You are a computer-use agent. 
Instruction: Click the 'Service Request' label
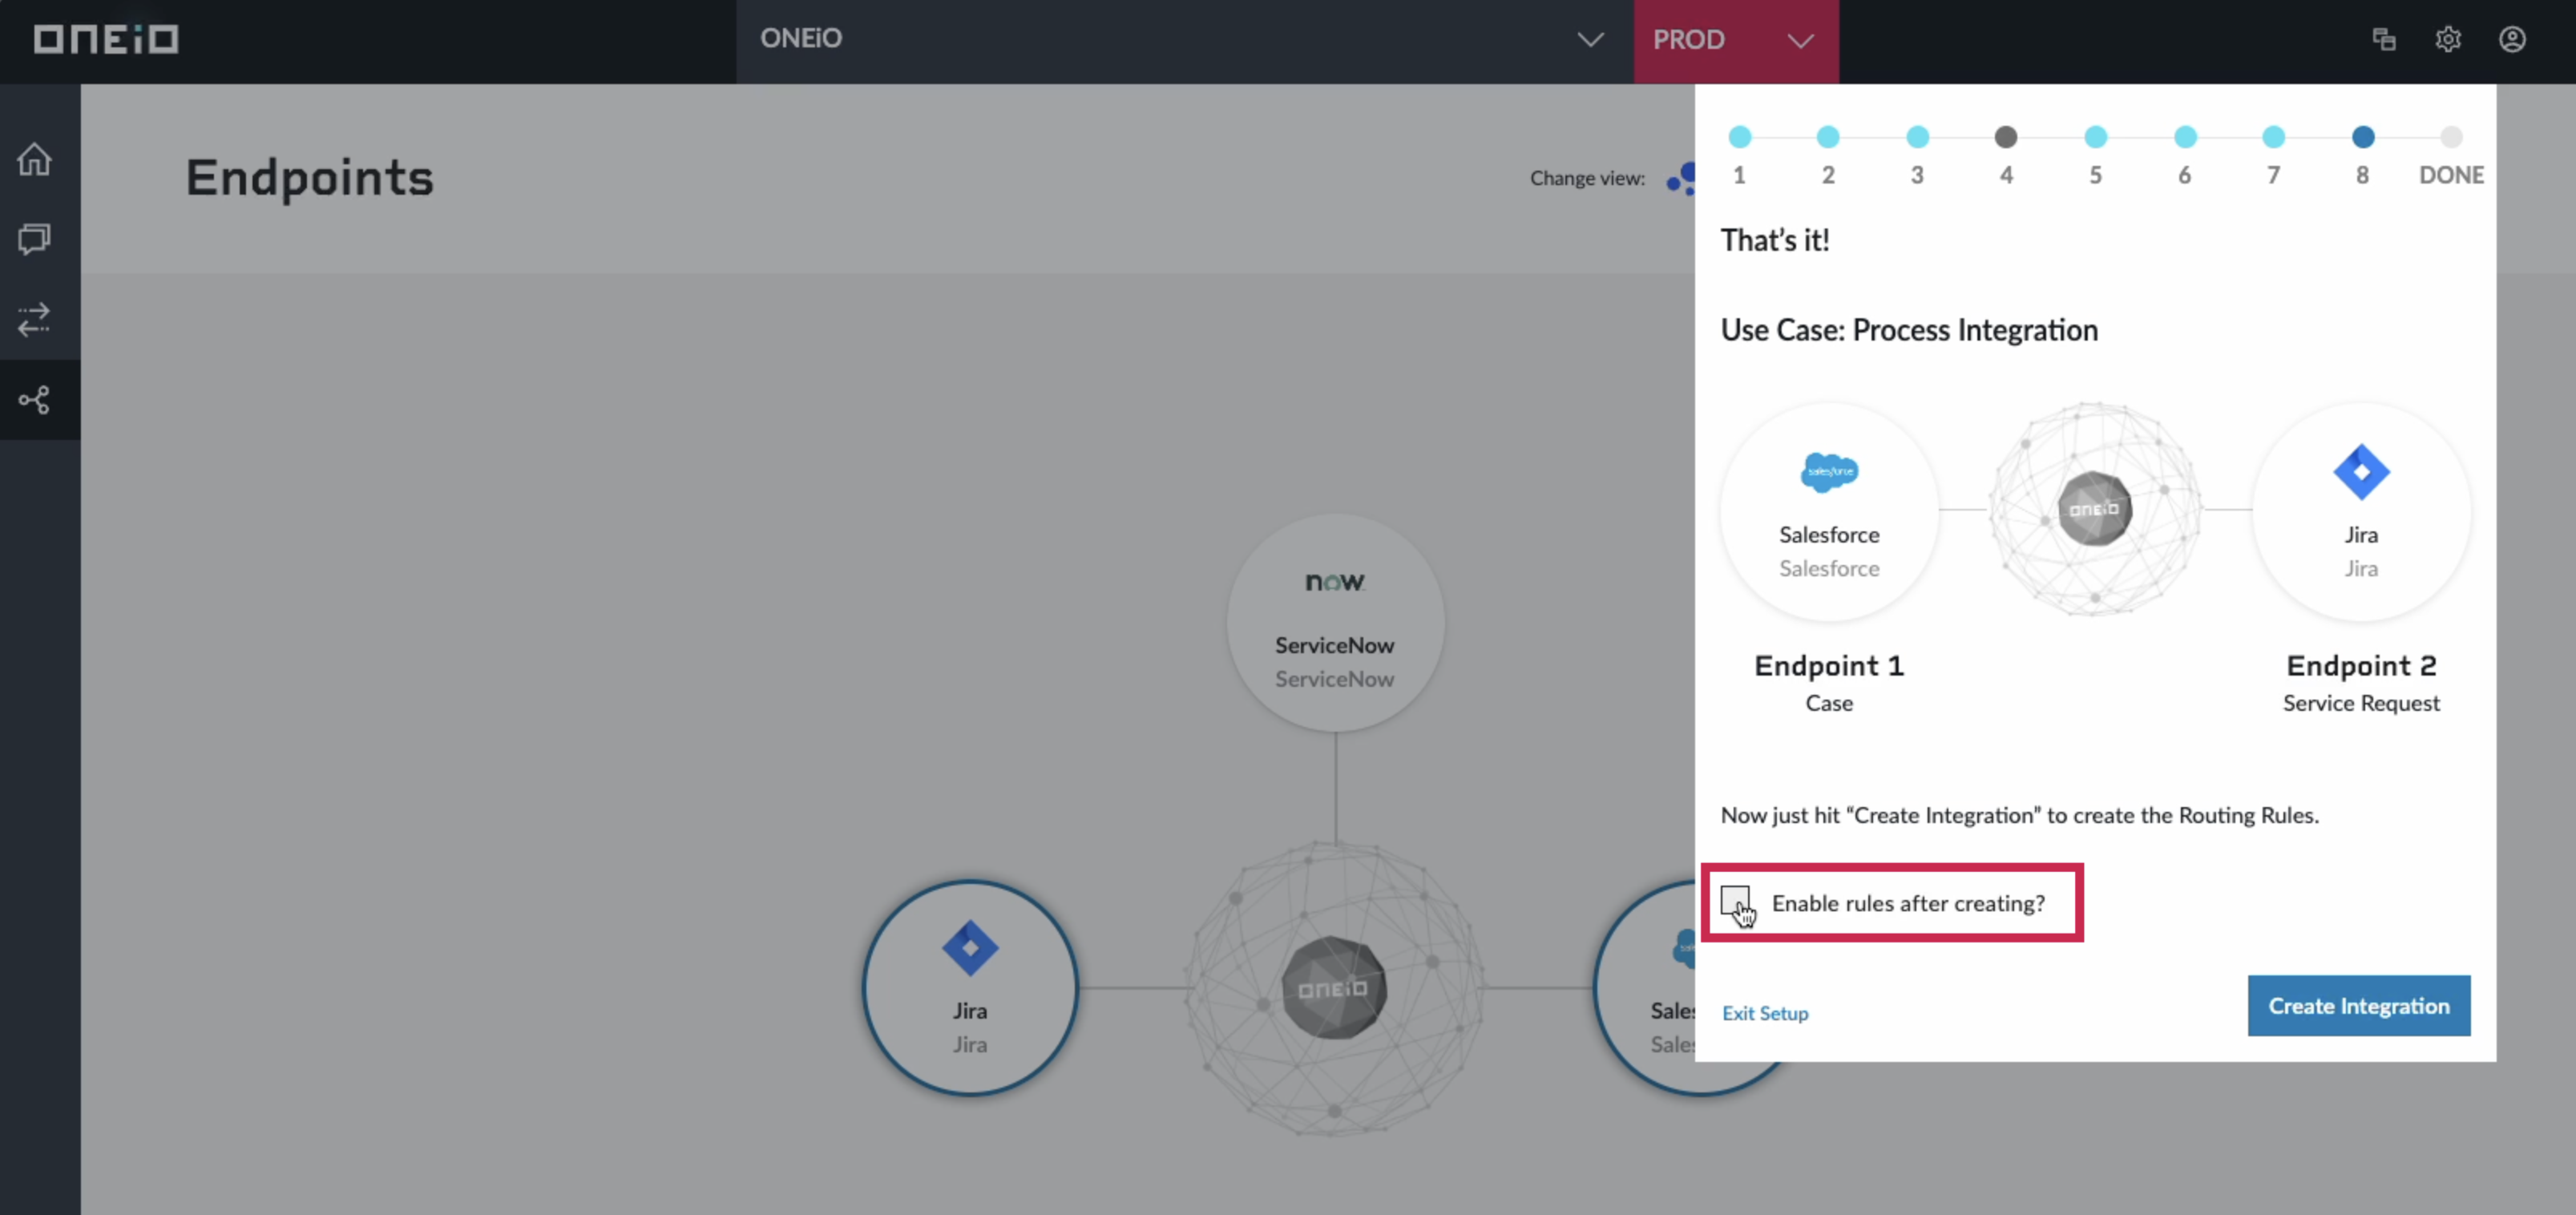2361,703
